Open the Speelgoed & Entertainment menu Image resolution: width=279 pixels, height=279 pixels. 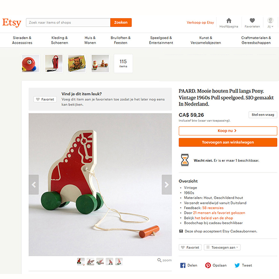[161, 40]
